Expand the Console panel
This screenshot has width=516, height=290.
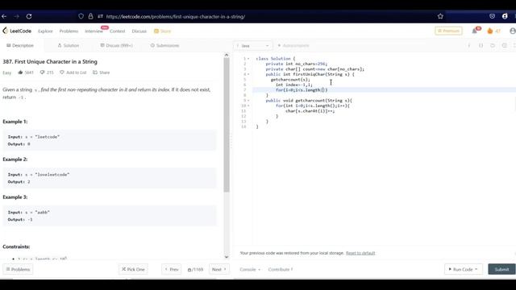[x=250, y=269]
